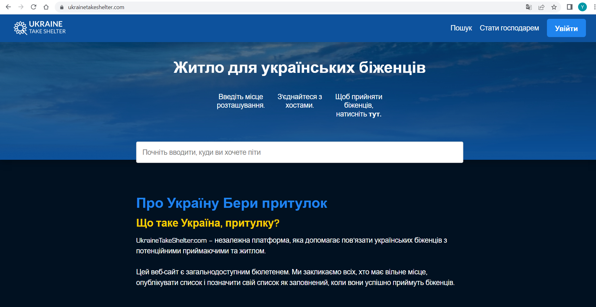Click the Увійти login button

pyautogui.click(x=566, y=28)
